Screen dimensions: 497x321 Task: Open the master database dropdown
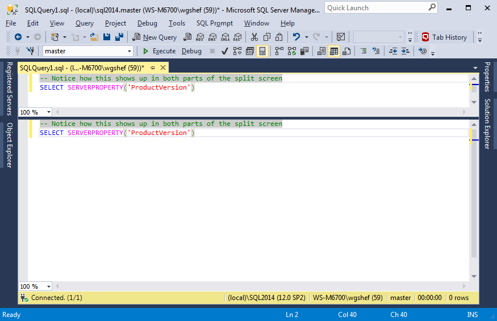[130, 51]
